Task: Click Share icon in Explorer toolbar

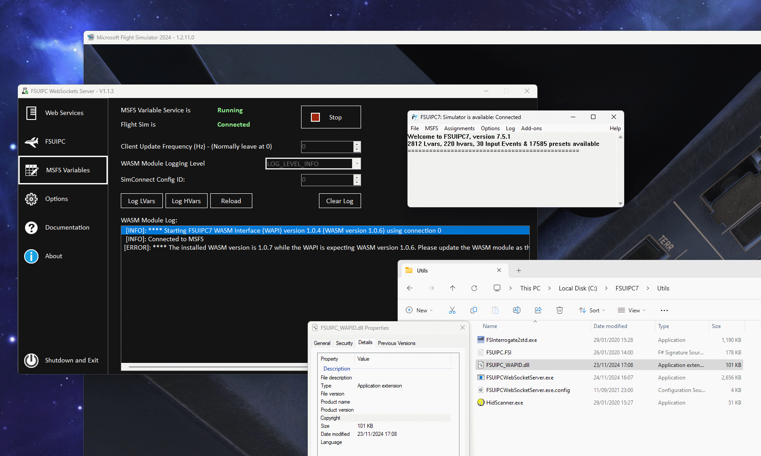Action: (x=538, y=311)
